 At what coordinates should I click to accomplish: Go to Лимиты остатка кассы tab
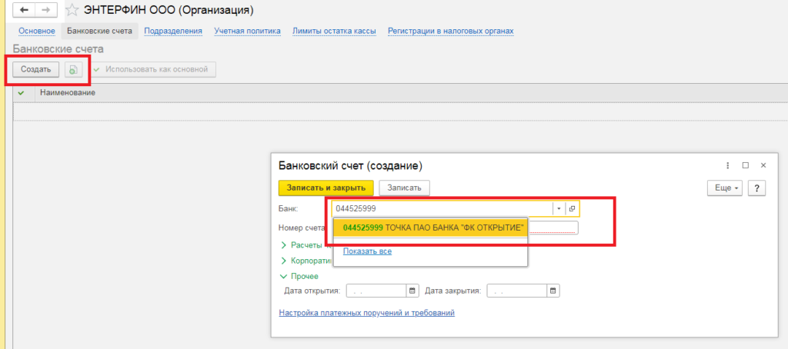334,32
